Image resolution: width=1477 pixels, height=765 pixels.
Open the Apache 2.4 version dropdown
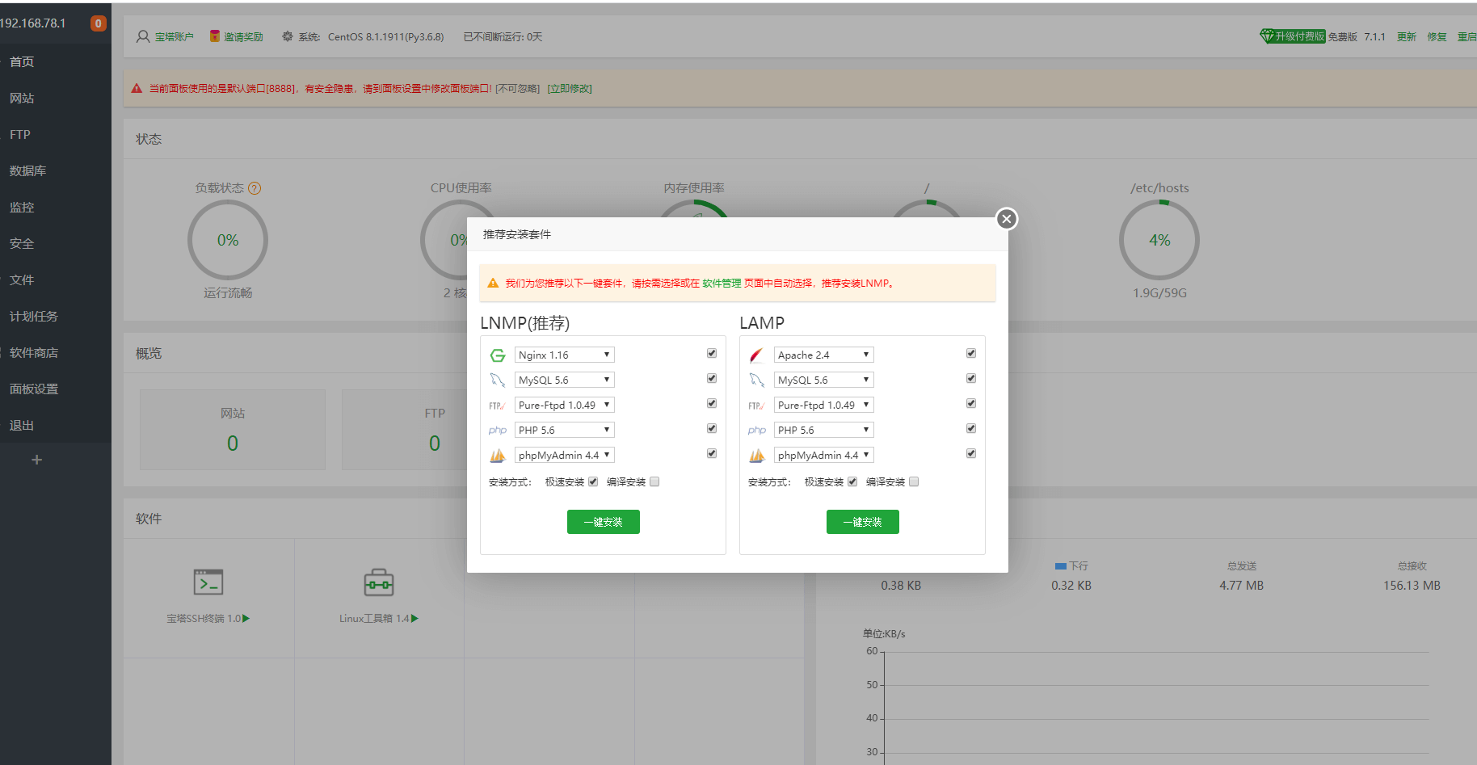click(x=823, y=355)
